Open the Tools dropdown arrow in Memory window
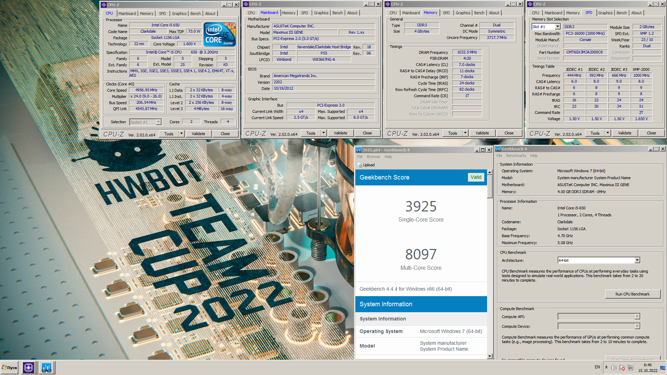Image resolution: width=667 pixels, height=375 pixels. pyautogui.click(x=466, y=133)
